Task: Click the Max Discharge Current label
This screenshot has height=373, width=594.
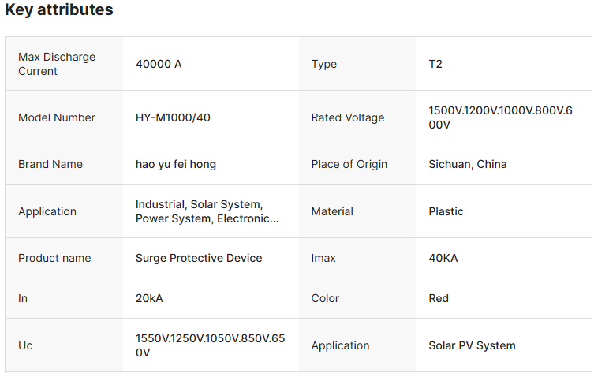Action: point(57,64)
